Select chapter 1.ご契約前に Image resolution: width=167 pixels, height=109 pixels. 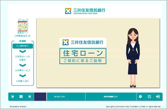click(23, 46)
